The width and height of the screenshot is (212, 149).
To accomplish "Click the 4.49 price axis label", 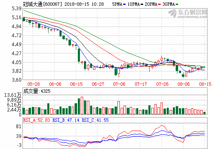I will click(x=17, y=44).
